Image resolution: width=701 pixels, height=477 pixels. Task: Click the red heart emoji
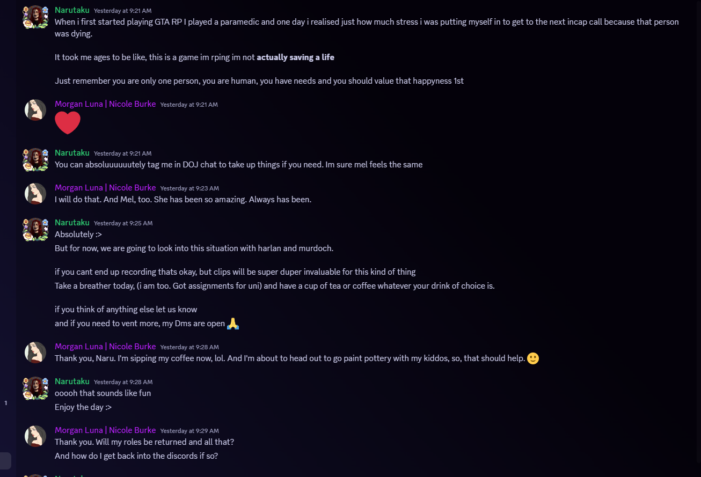[x=68, y=123]
